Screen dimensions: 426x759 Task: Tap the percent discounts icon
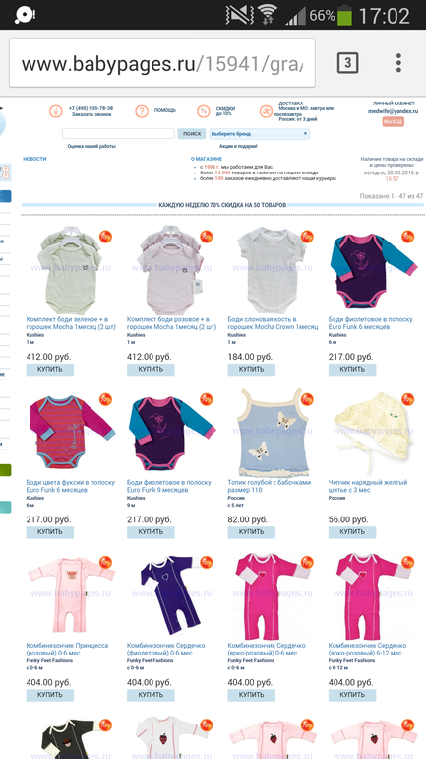[x=204, y=111]
